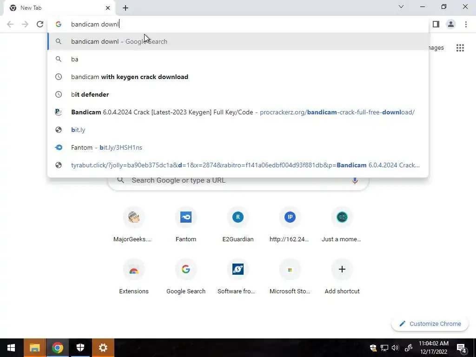Open the tyrabut.click URL suggestion
The height and width of the screenshot is (357, 476).
[238, 165]
